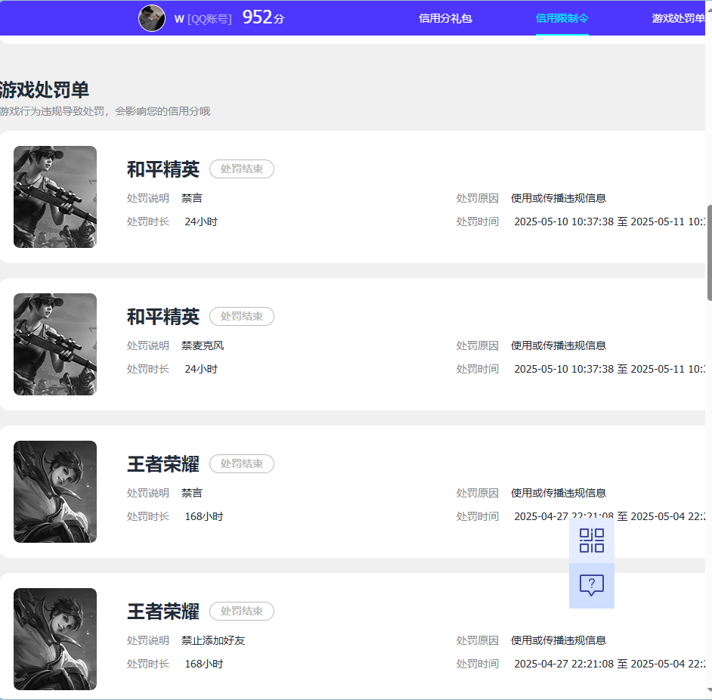
Task: Click the 2025-04-27 time range in 禁止添加好友 record
Action: (x=609, y=664)
